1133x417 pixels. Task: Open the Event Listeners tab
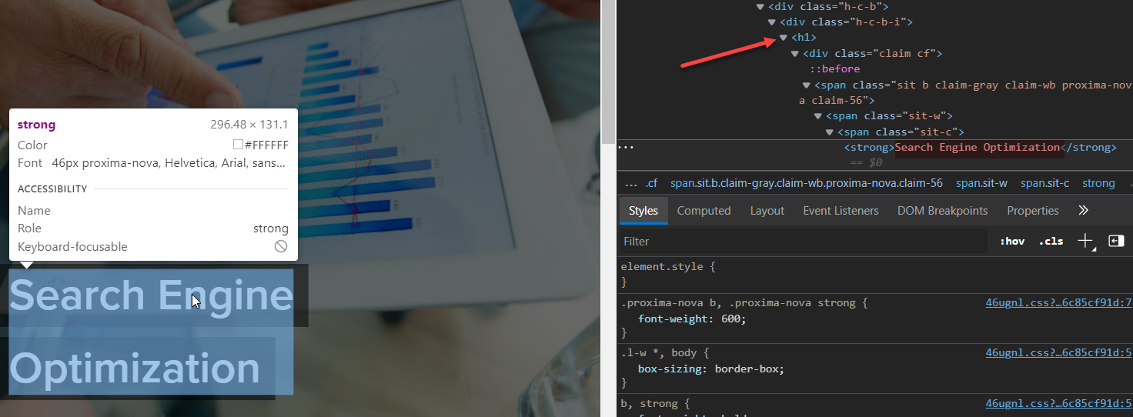pos(841,210)
